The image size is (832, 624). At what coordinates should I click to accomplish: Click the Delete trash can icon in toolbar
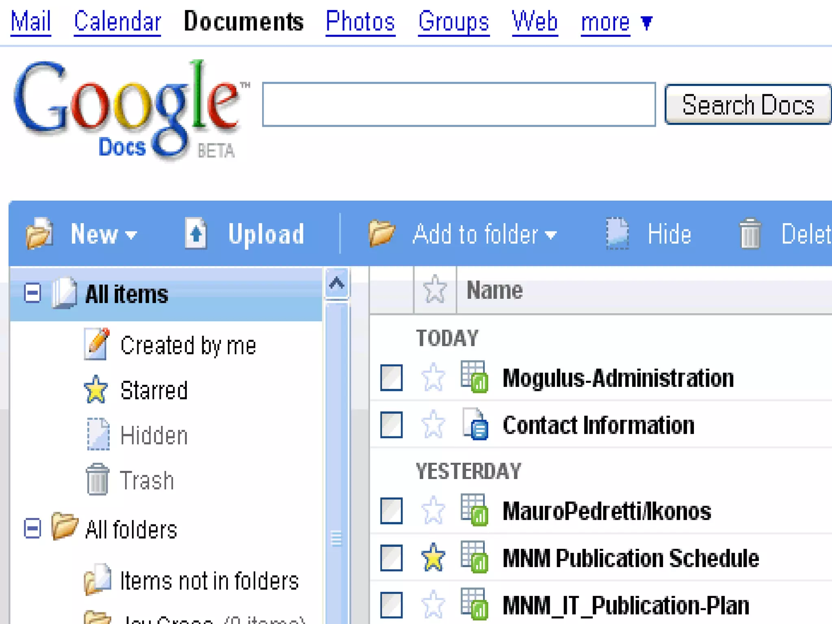750,233
